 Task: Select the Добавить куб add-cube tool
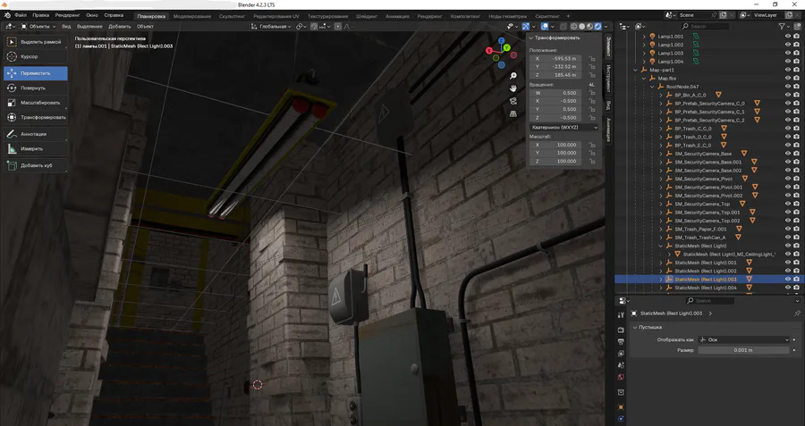click(36, 165)
